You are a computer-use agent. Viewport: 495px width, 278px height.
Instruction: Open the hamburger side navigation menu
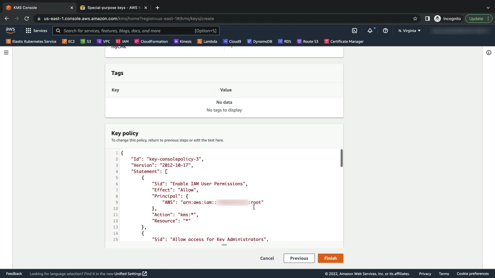(x=6, y=53)
